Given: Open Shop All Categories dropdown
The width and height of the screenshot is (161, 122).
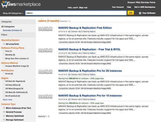Looking at the screenshot, I should [x=13, y=13].
